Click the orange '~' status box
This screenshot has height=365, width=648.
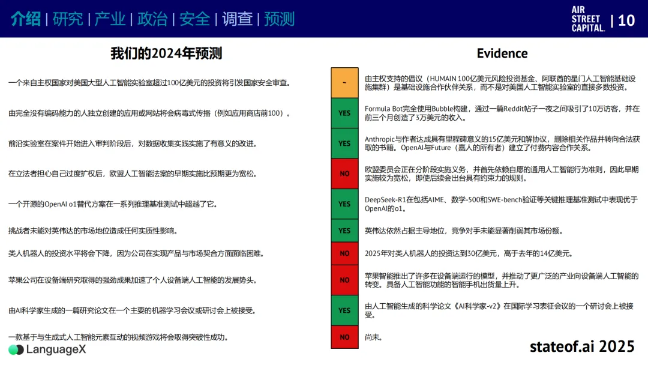coord(344,83)
